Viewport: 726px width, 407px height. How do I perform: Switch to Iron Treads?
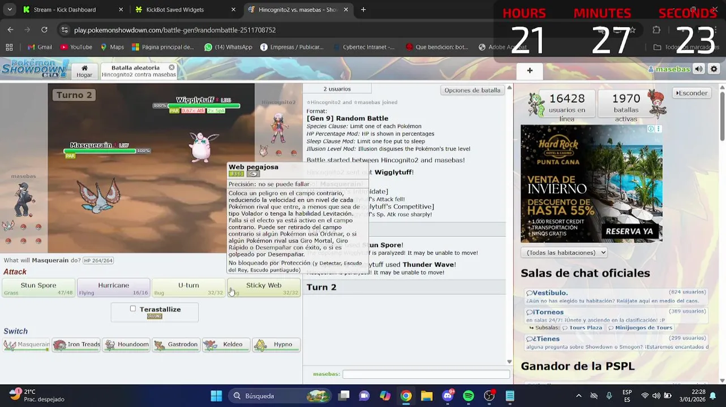[x=76, y=344]
